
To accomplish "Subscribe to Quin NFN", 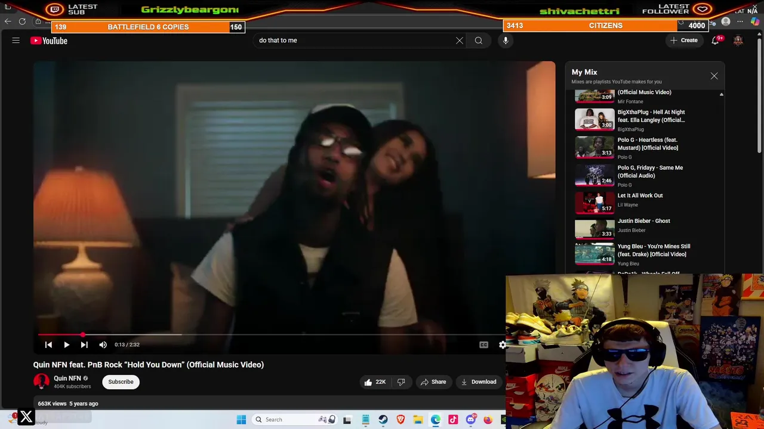I will pos(121,382).
